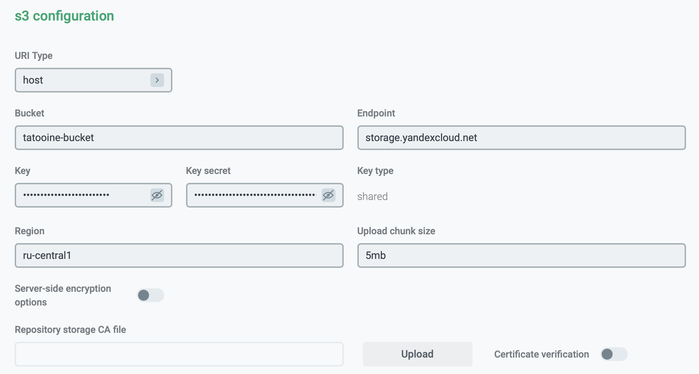Focus the Bucket field with tatooine-bucket

pyautogui.click(x=179, y=138)
